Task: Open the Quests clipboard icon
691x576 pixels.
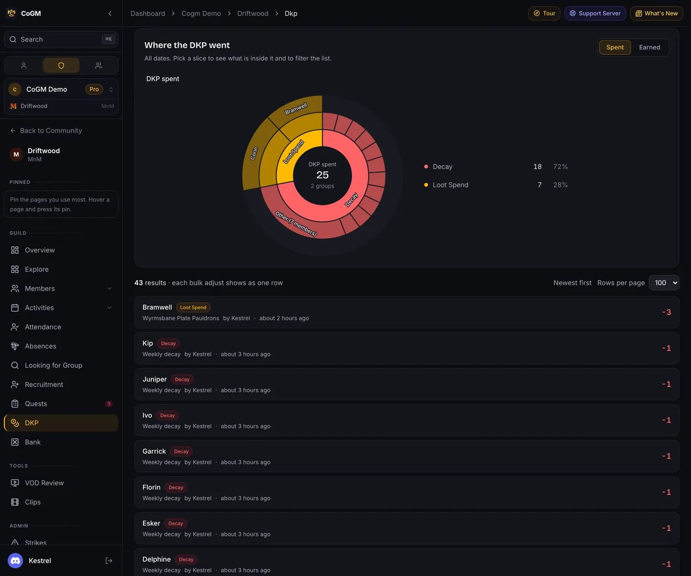Action: tap(15, 404)
